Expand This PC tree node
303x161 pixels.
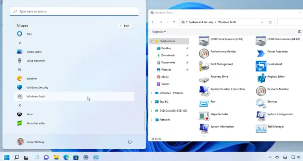[x=151, y=102]
